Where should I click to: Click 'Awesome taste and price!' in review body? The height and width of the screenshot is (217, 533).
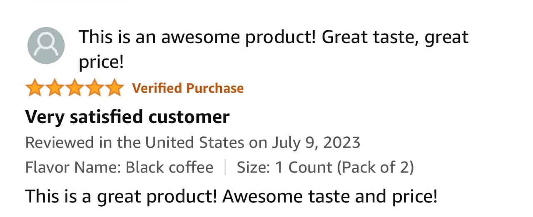(330, 196)
